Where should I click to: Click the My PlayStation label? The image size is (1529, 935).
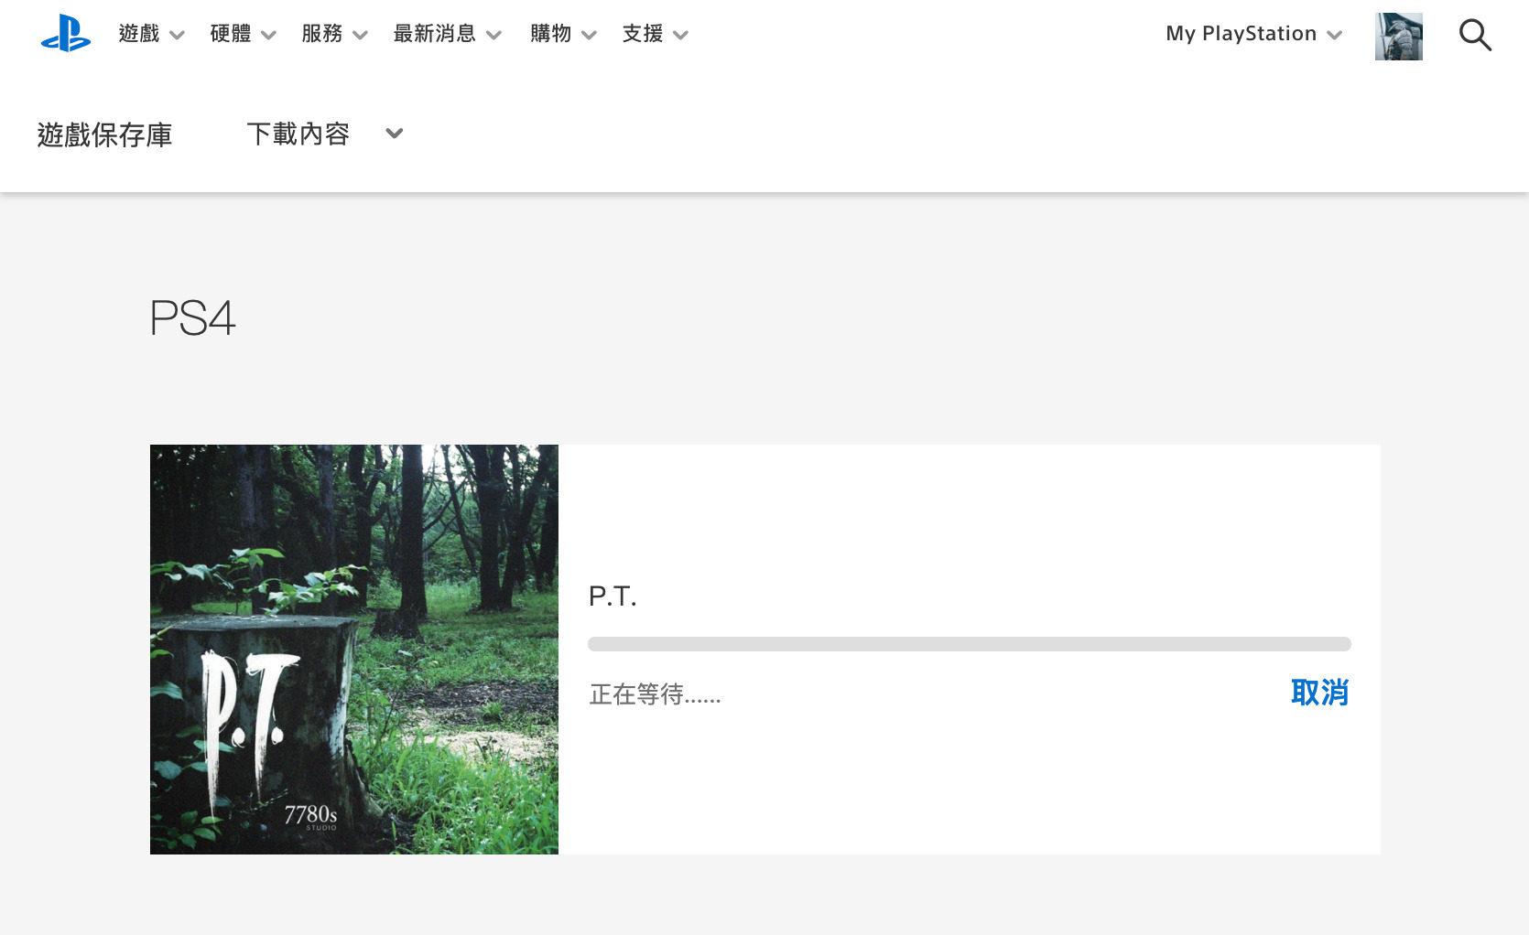(1241, 34)
